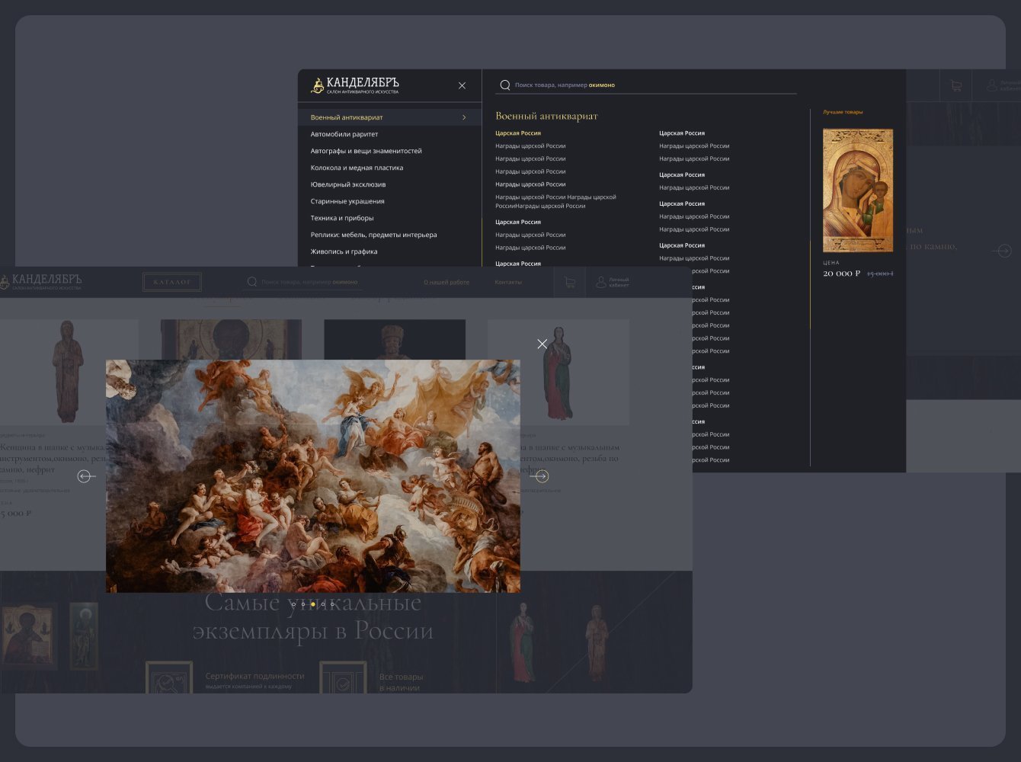
Task: Open the featured icon painting thumbnail
Action: point(857,190)
